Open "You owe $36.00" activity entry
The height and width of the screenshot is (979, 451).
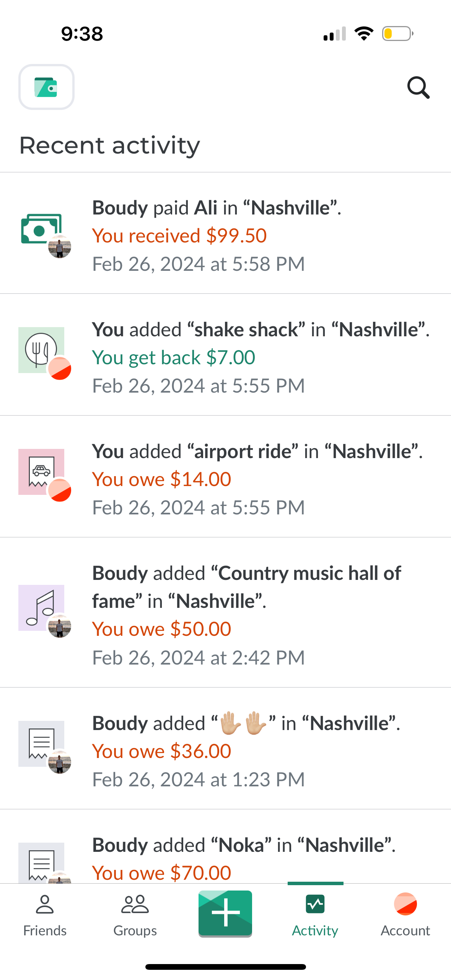[x=162, y=751]
